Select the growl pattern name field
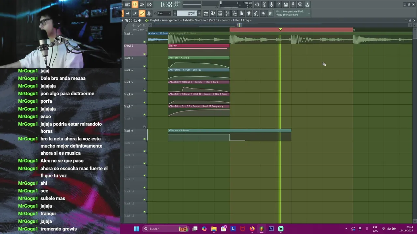 [187, 13]
